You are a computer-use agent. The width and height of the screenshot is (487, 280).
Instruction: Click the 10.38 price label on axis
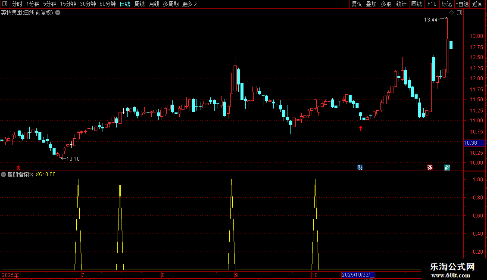click(x=474, y=143)
